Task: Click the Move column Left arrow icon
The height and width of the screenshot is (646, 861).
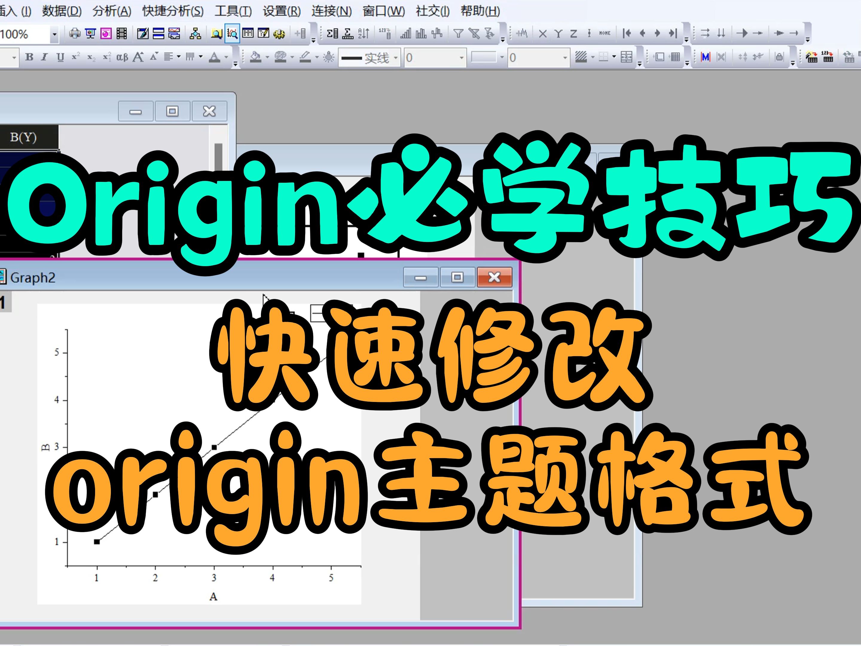Action: 642,33
